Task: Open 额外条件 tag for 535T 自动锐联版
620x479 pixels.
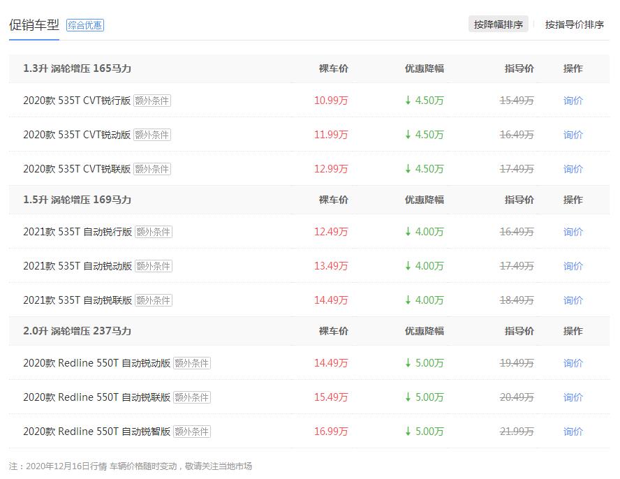Action: coord(154,300)
